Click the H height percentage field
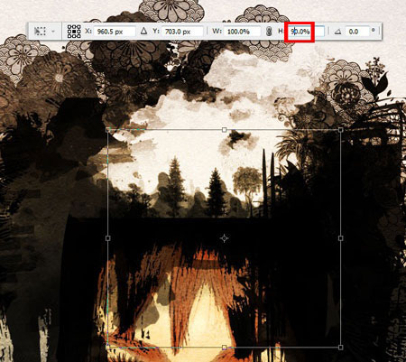This screenshot has width=406, height=362. (306, 32)
